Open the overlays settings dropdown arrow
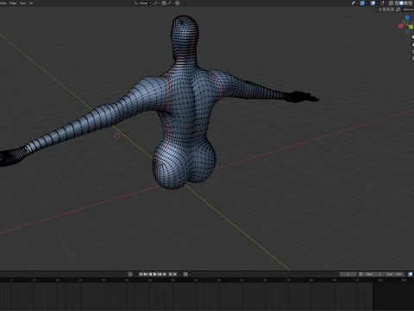This screenshot has width=414, height=311. [x=378, y=3]
